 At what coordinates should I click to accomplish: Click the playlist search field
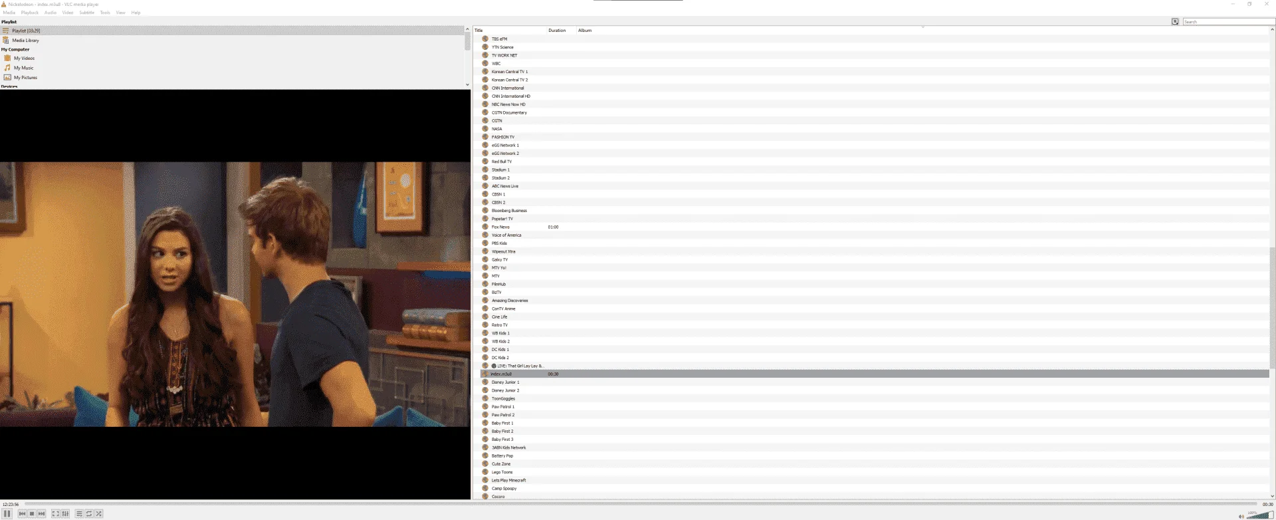pos(1228,22)
